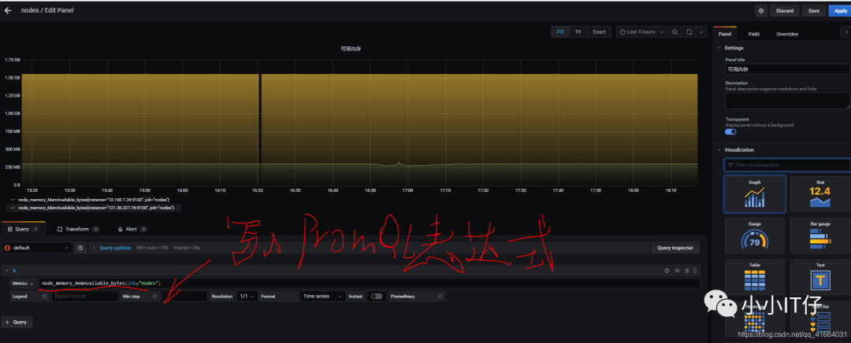Click the PromQL expression field
Viewport: 851px width, 343px height.
(370, 283)
